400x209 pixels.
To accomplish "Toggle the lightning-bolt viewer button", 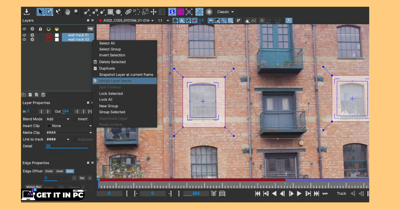I will coord(289,21).
